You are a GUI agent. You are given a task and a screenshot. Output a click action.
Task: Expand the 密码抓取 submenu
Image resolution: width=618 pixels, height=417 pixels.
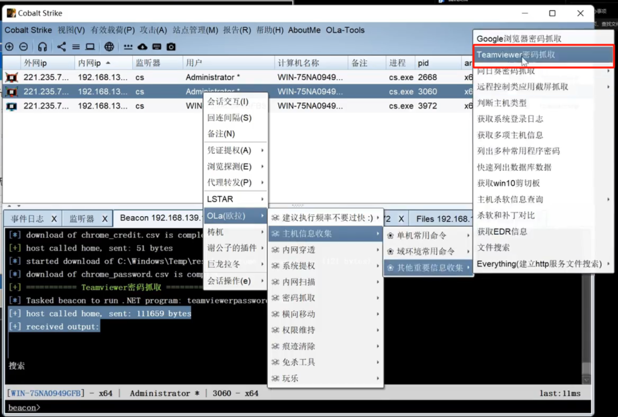325,298
